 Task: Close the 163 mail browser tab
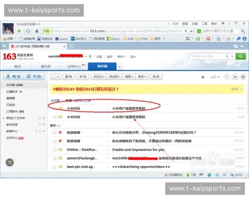tap(64, 46)
